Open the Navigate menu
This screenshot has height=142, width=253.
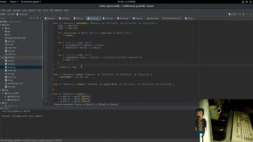tap(17, 10)
